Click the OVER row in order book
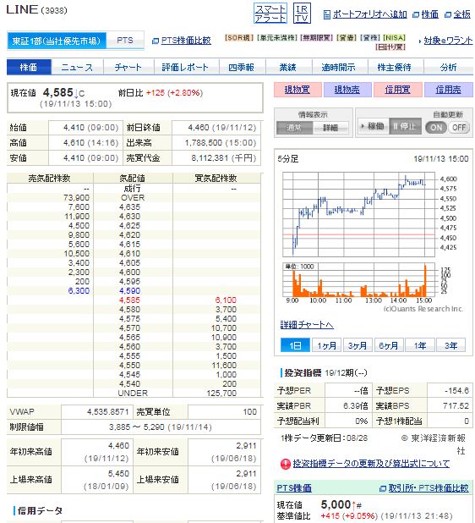This screenshot has width=475, height=523. [x=134, y=198]
